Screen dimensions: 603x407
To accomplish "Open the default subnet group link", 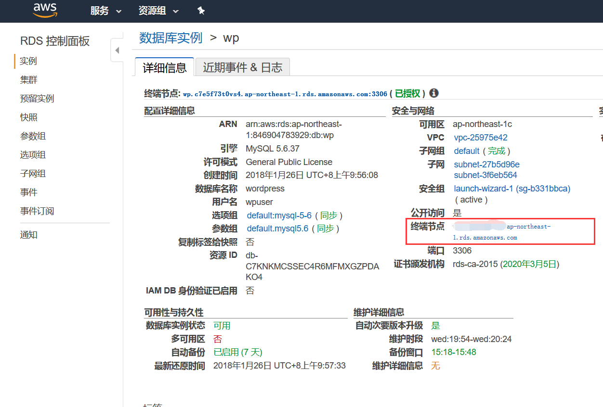I will pos(467,151).
